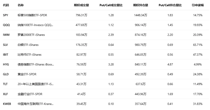Select SLV's 65.71% implied volatility cell

pyautogui.click(x=197, y=45)
